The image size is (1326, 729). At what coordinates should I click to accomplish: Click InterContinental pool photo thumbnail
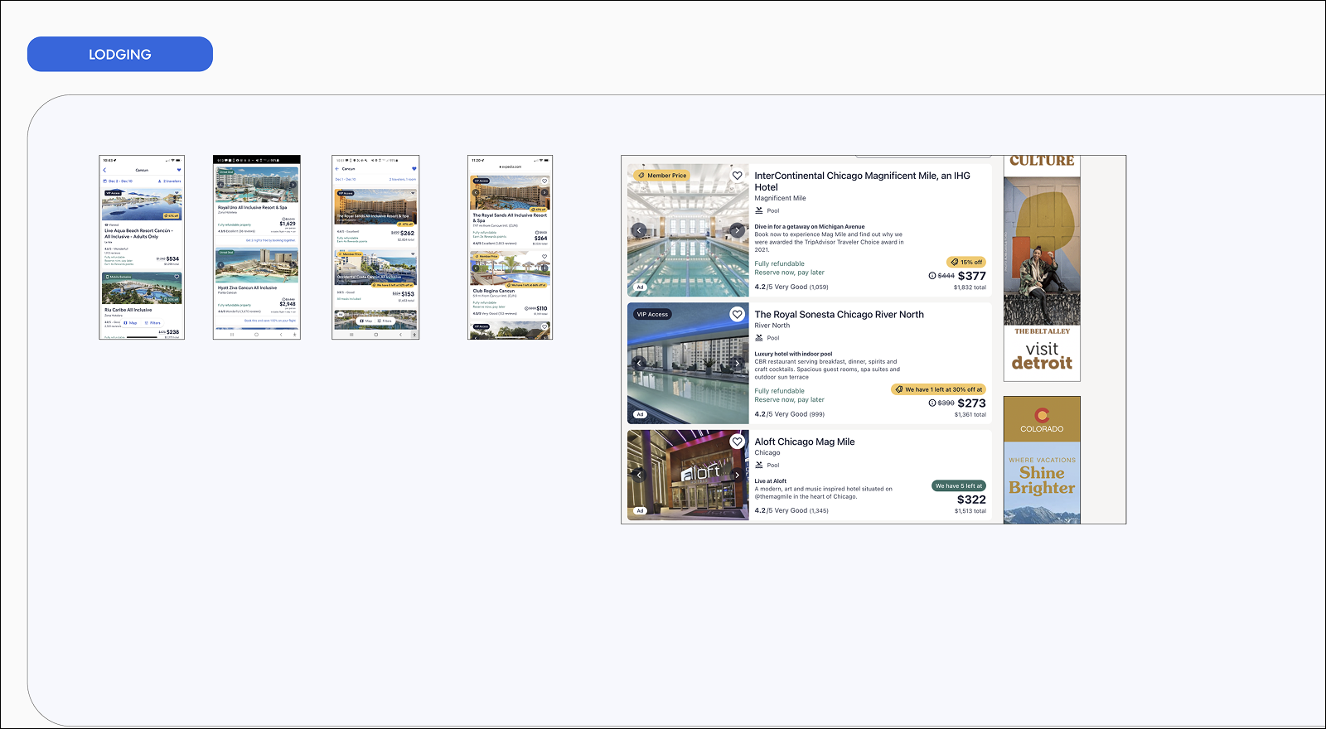tap(688, 230)
